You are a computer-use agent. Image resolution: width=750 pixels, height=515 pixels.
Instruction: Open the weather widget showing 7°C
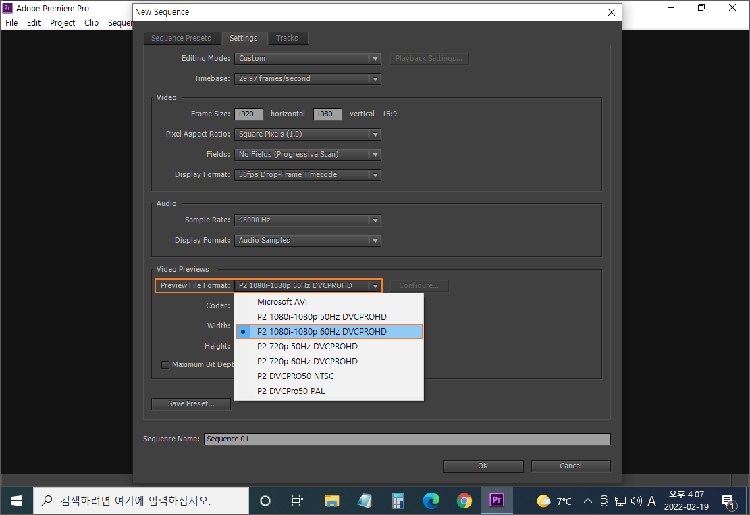coord(554,501)
